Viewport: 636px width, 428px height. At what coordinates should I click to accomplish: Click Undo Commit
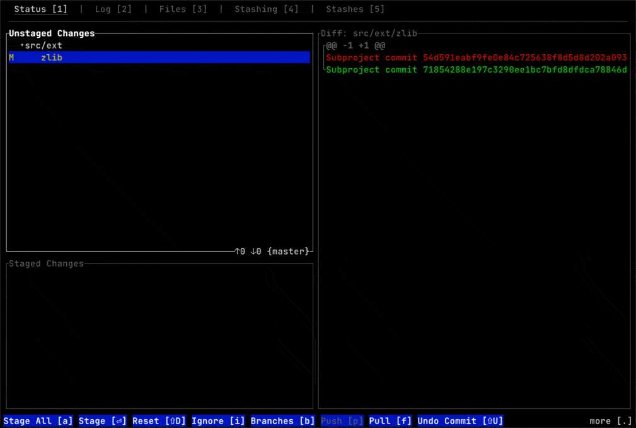tap(460, 420)
